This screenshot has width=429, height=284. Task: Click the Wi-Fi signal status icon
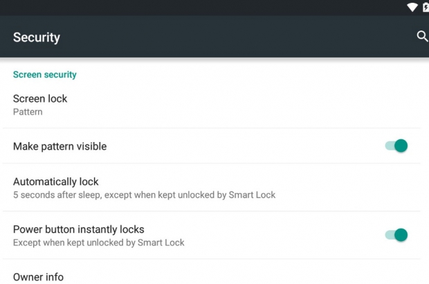pos(412,7)
